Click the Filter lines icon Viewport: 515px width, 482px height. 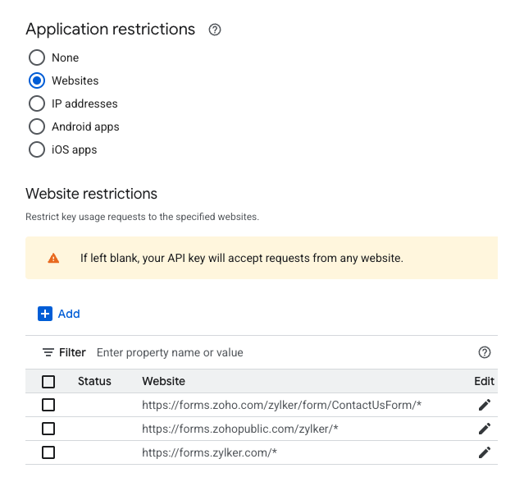click(48, 352)
